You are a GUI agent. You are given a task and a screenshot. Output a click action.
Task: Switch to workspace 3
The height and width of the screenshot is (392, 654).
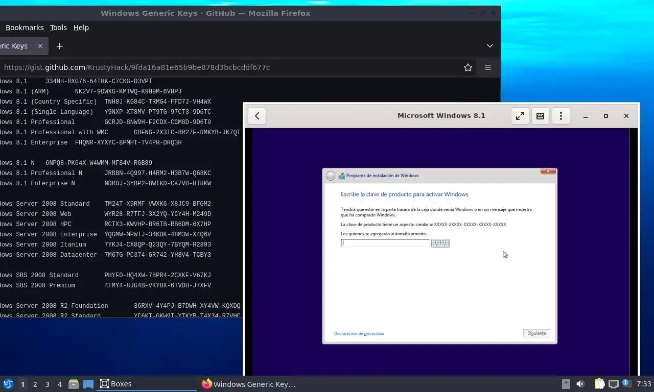[x=47, y=384]
